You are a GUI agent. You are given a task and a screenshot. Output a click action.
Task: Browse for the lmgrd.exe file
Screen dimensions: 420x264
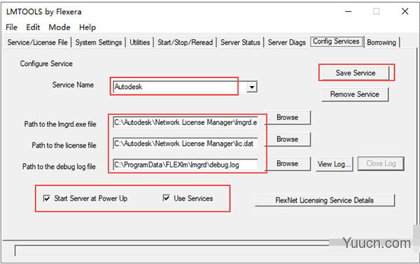(288, 118)
